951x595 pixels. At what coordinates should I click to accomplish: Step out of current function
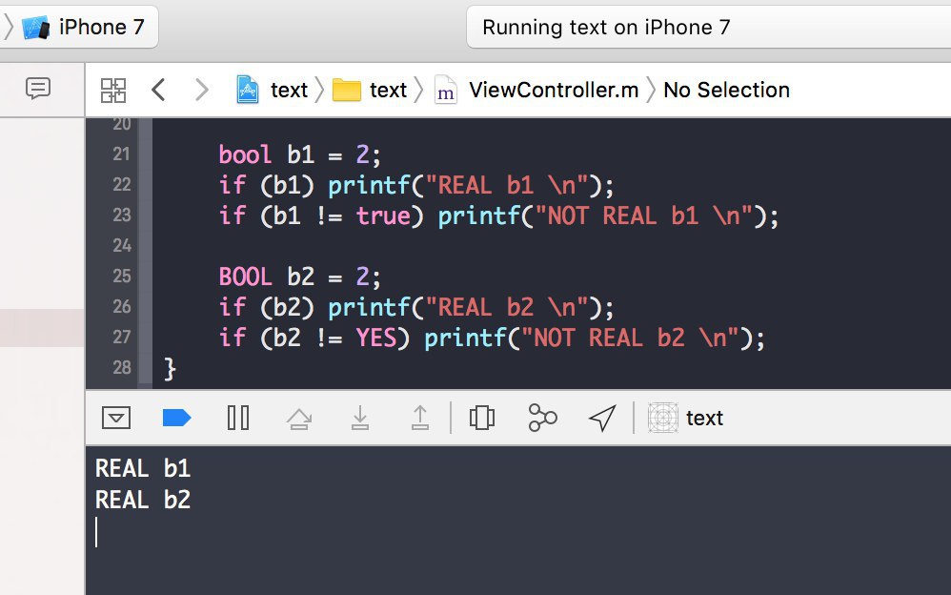[419, 418]
